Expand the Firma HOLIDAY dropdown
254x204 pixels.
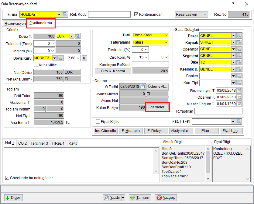point(59,14)
